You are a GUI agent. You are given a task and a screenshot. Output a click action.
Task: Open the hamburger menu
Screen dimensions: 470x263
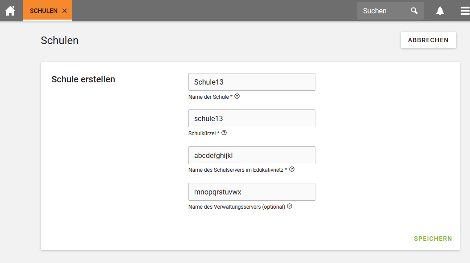[x=465, y=11]
